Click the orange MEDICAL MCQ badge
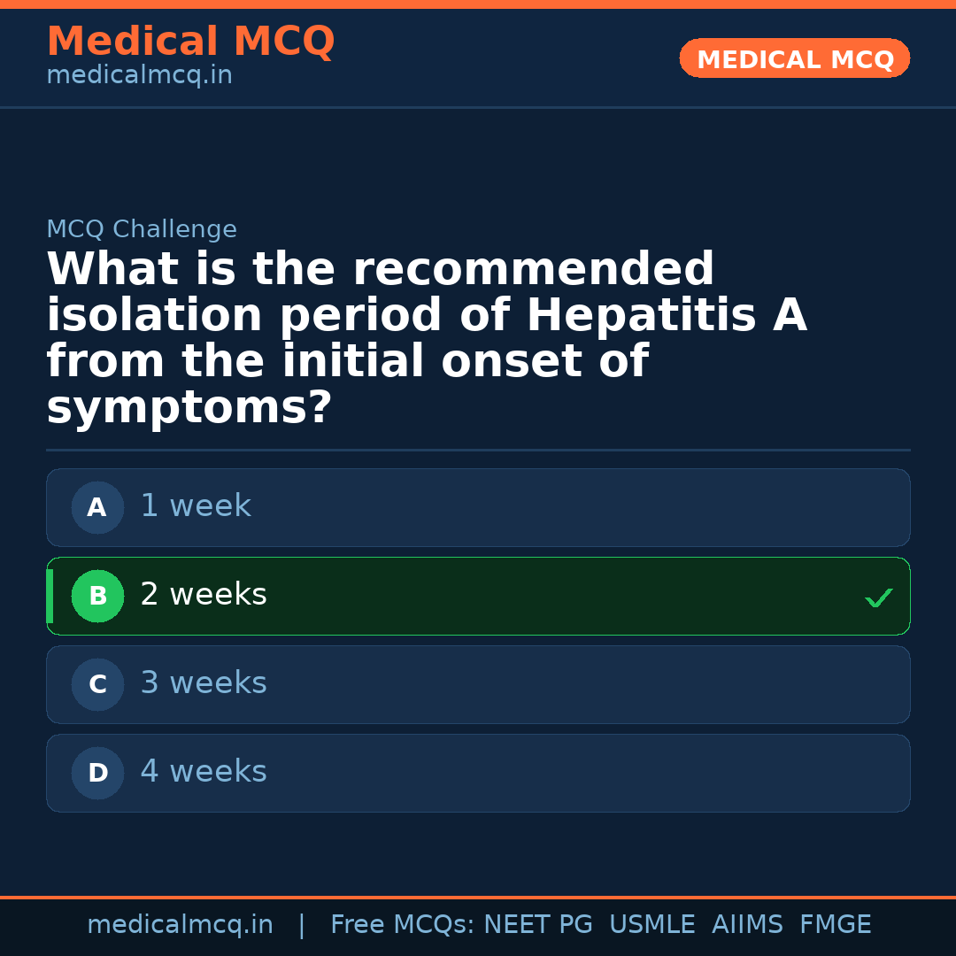 [795, 59]
